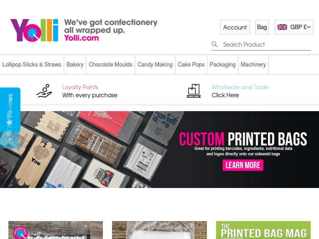319x239 pixels.
Task: Open the Machinery menu
Action: pos(253,65)
